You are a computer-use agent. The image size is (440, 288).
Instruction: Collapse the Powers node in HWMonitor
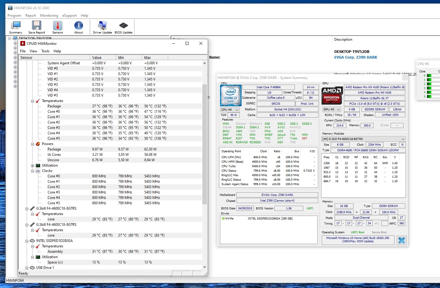point(32,144)
